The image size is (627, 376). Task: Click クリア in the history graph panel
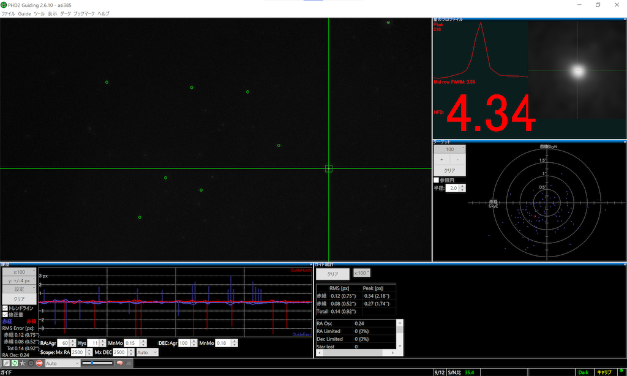click(x=19, y=299)
